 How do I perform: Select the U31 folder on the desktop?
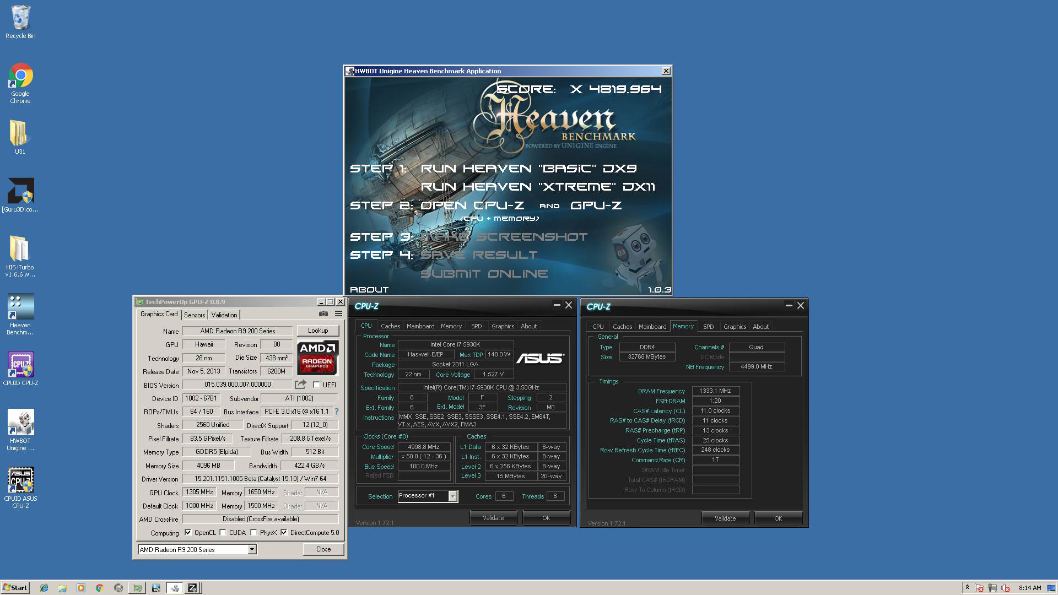click(x=20, y=137)
